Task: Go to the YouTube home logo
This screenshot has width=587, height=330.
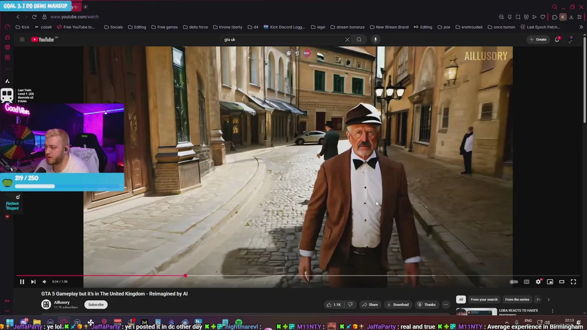Action: click(x=44, y=39)
